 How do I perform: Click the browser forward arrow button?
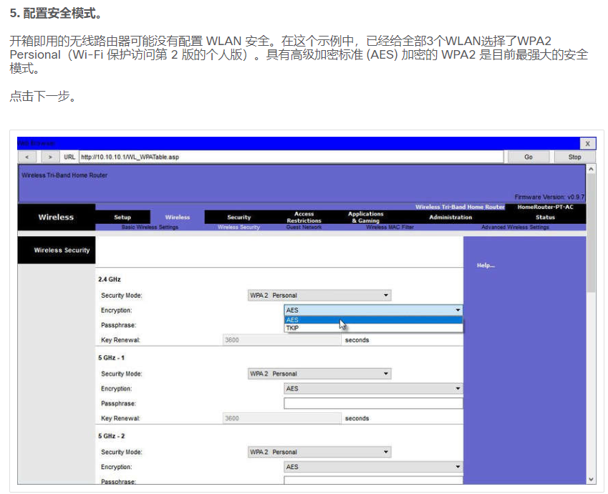[x=50, y=157]
